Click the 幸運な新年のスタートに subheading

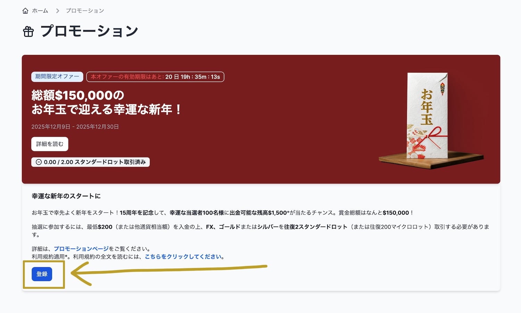[66, 196]
